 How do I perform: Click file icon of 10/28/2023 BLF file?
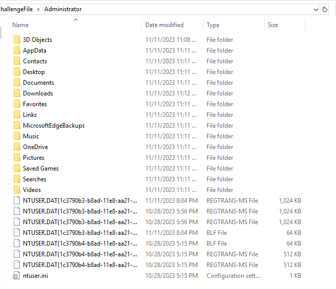tap(17, 244)
